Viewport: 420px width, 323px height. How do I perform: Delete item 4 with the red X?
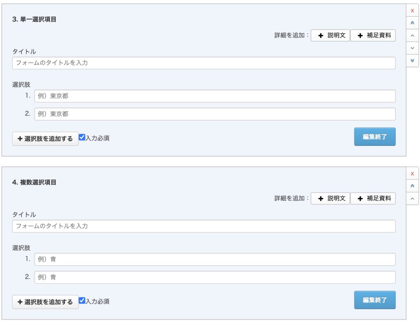click(x=412, y=174)
